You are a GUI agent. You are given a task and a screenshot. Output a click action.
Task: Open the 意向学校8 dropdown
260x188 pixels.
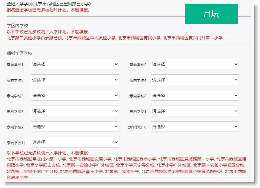coord(195,111)
